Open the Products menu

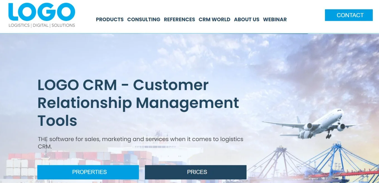click(x=110, y=19)
